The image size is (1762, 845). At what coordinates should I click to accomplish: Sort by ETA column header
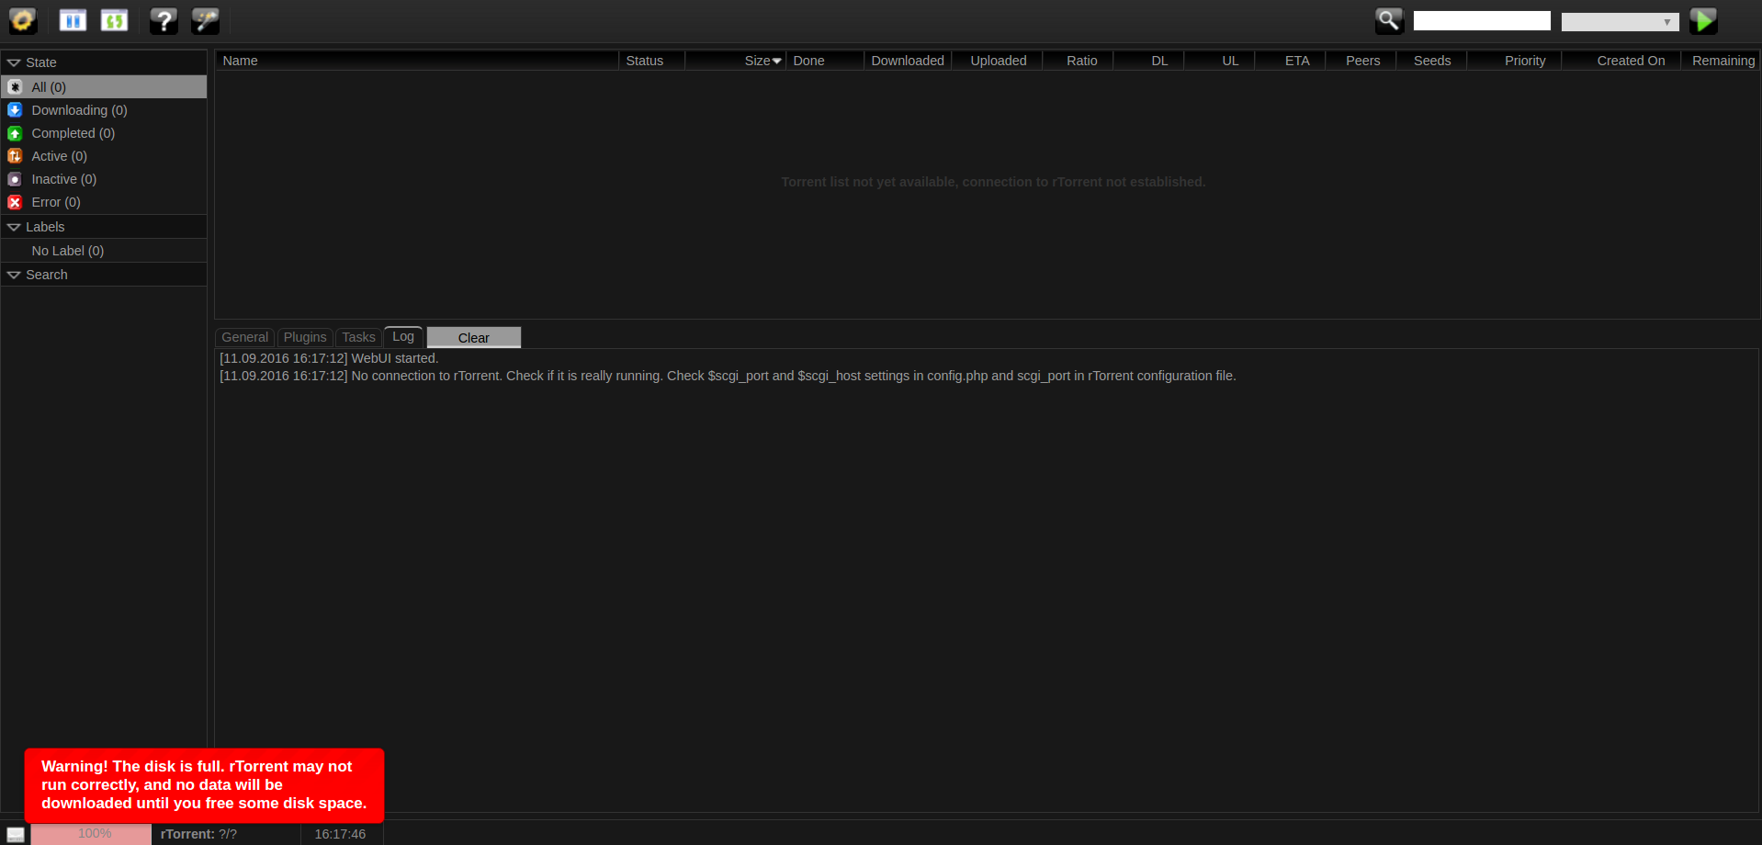click(x=1291, y=61)
